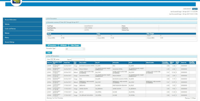Click the All Transactions button

[x=52, y=45]
